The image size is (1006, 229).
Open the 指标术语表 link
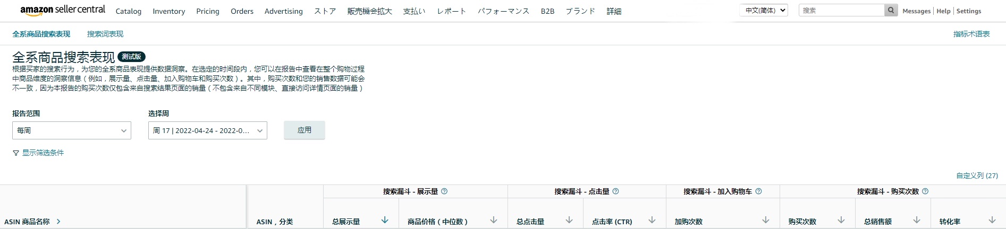point(971,34)
